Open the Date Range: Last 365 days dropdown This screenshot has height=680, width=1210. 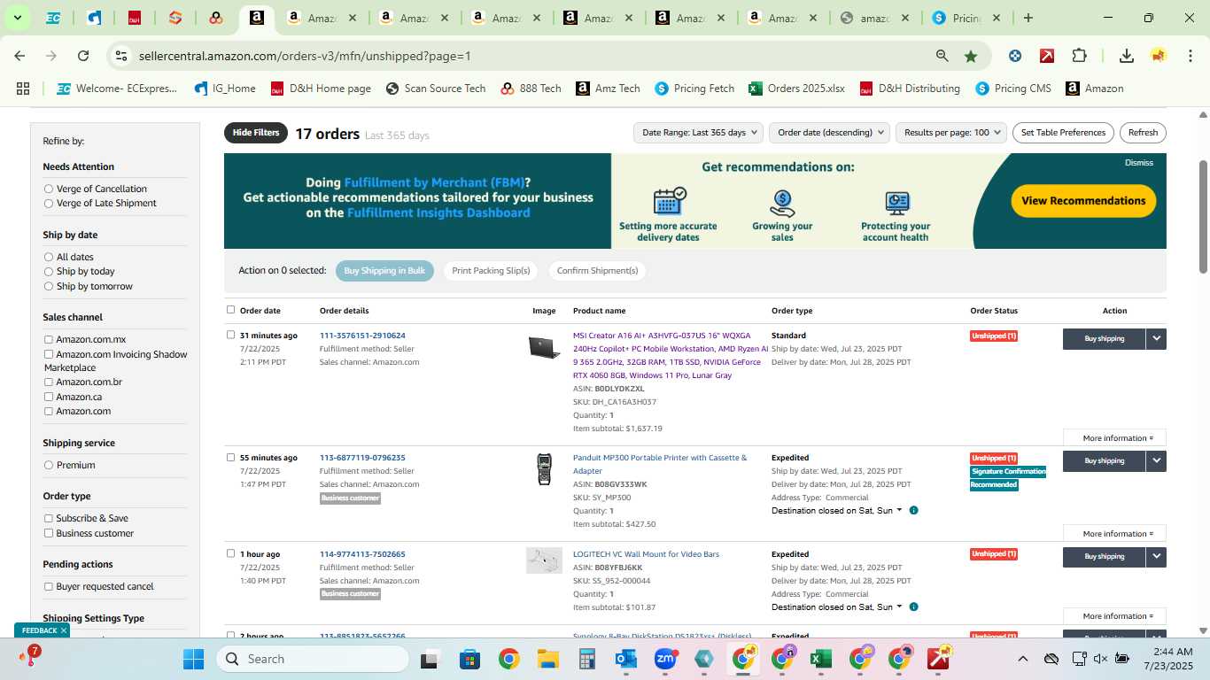(698, 133)
